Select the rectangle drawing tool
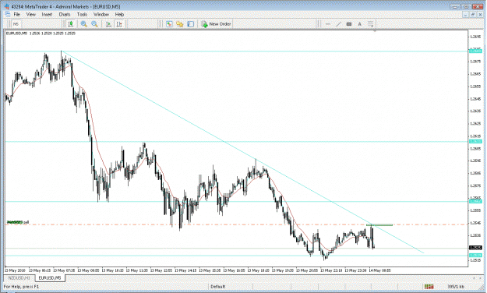This screenshot has width=487, height=293. pyautogui.click(x=349, y=24)
